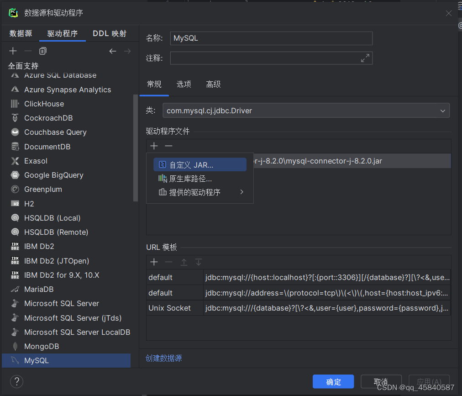Click the DocumentDB driver icon
The width and height of the screenshot is (462, 396).
(15, 147)
